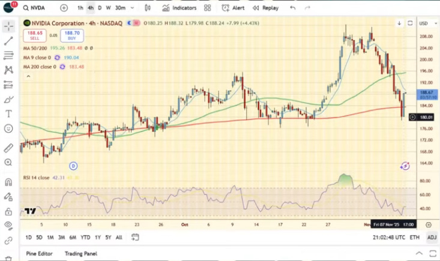Open the Indicators dialog
Image resolution: width=440 pixels, height=261 pixels.
pos(179,8)
